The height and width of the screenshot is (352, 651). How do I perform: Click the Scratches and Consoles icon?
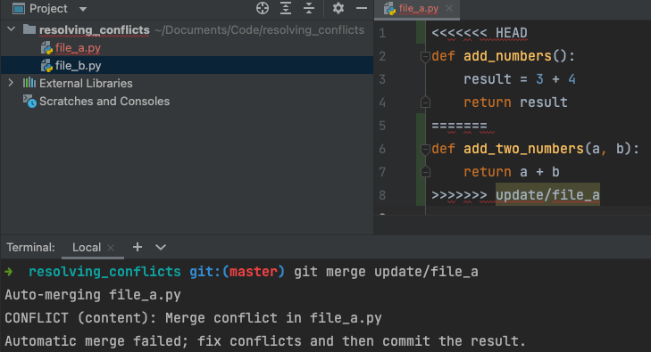pos(29,101)
